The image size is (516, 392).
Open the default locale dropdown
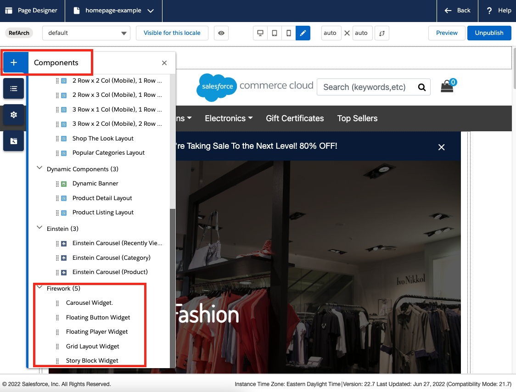[x=86, y=33]
